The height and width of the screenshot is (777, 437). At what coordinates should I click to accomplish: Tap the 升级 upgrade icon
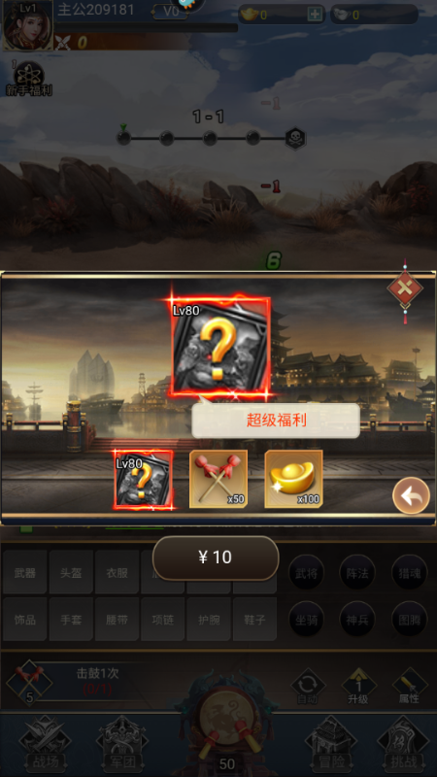tap(359, 687)
